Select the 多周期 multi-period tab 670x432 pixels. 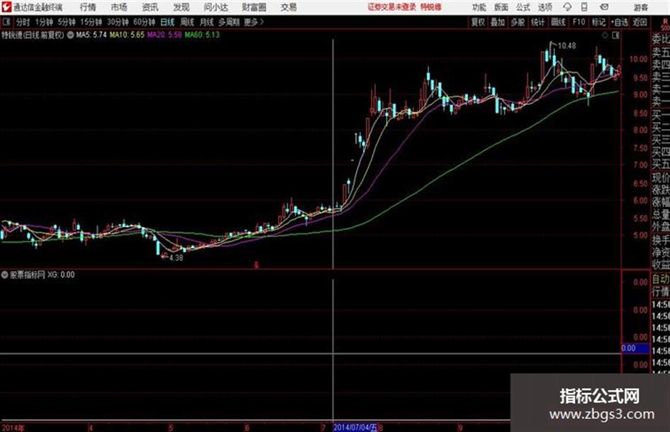[229, 22]
